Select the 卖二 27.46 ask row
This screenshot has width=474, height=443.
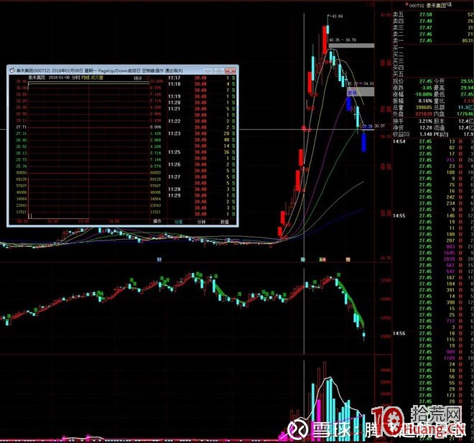(433, 34)
